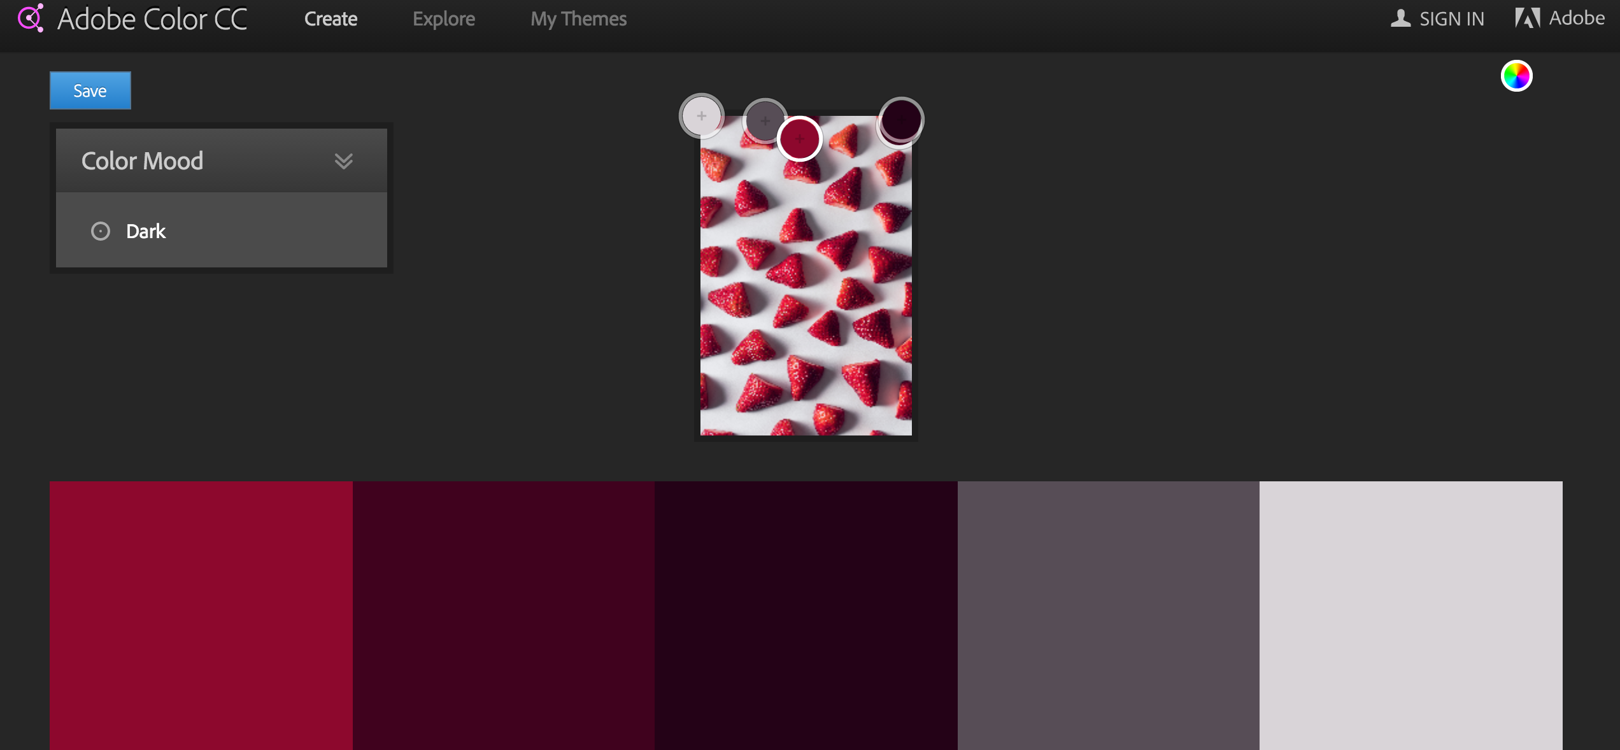Click the Save button
This screenshot has height=750, width=1620.
89,91
